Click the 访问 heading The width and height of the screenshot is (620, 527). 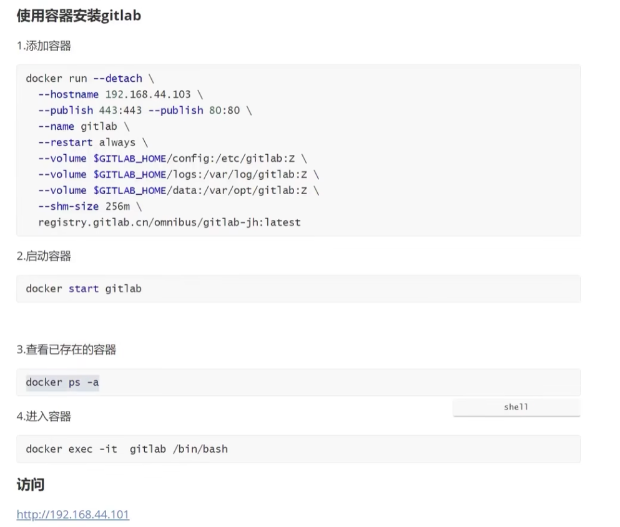31,485
